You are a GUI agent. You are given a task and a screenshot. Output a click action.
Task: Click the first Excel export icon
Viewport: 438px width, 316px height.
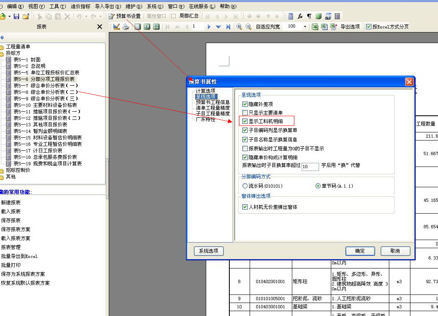pyautogui.click(x=315, y=27)
